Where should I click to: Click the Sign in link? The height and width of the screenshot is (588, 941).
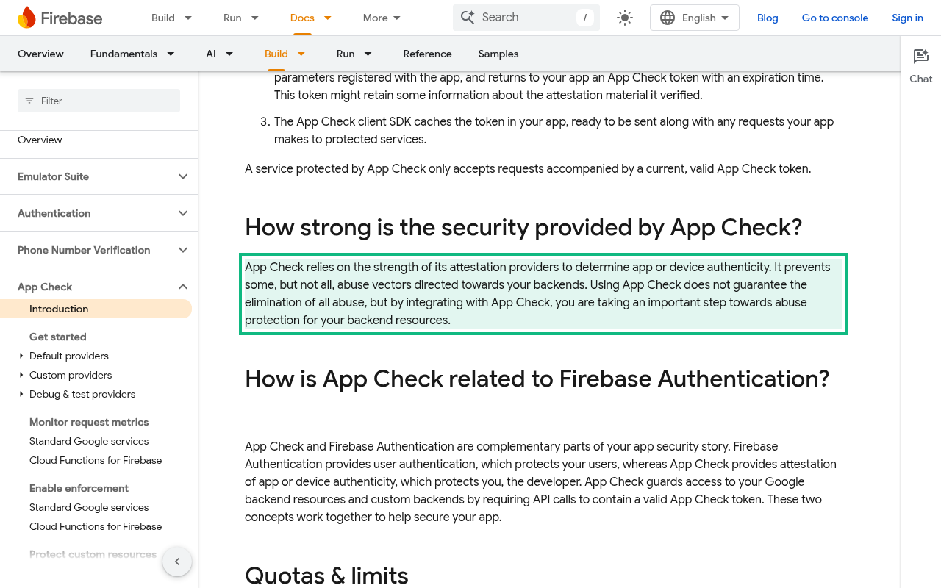907,18
